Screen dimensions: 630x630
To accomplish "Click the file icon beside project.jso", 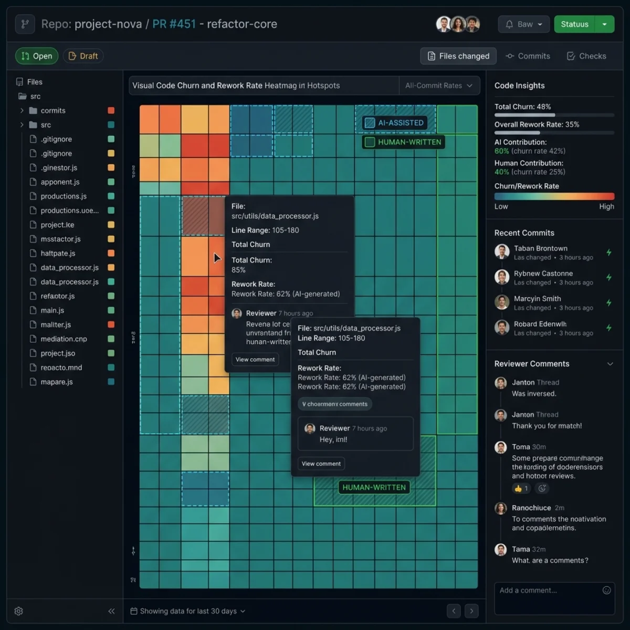I will click(33, 353).
